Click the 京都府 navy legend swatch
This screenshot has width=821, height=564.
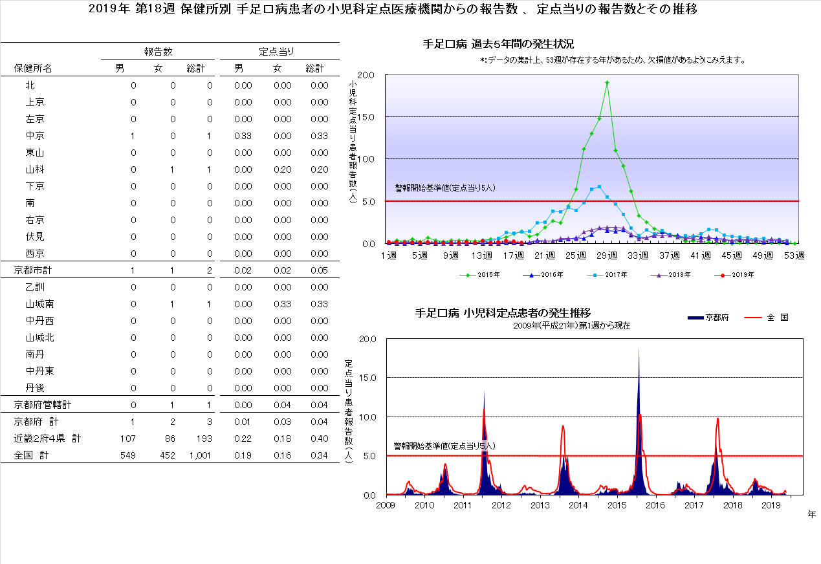(695, 318)
